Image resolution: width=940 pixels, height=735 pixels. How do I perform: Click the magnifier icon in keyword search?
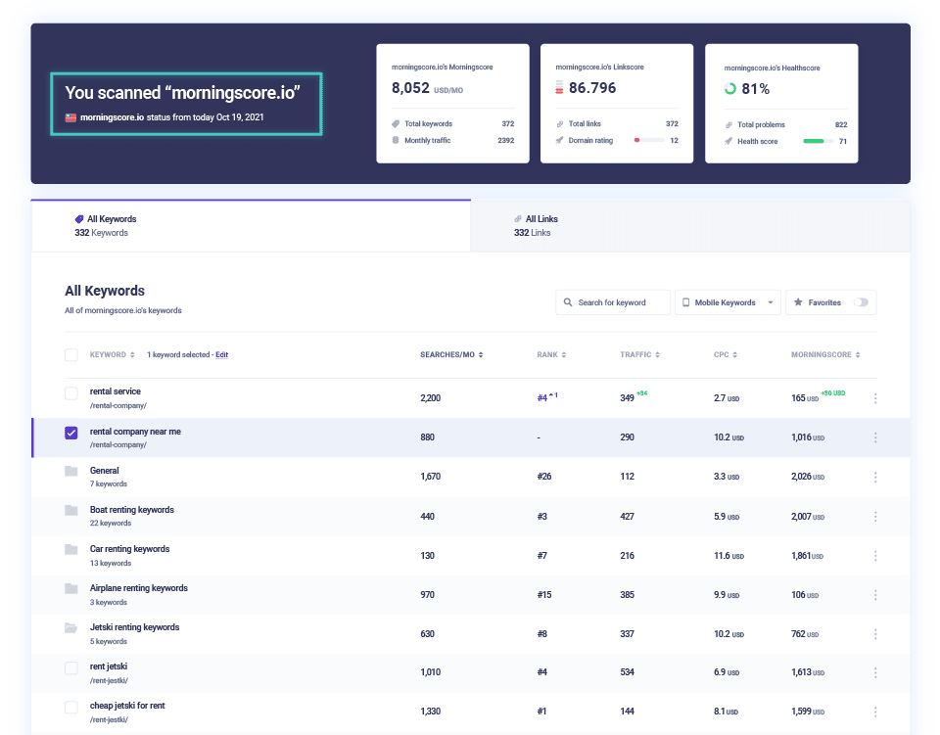(x=568, y=302)
